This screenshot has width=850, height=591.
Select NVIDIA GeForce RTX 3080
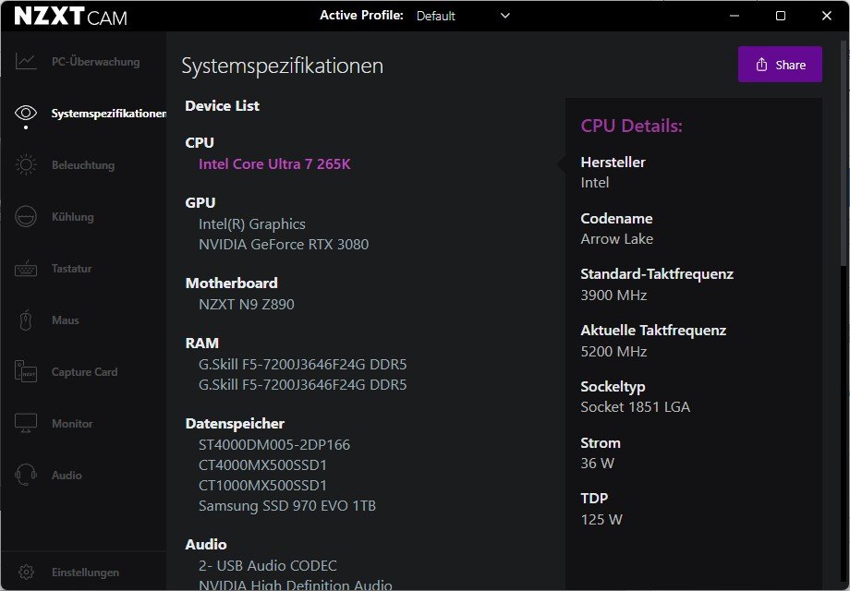tap(284, 245)
